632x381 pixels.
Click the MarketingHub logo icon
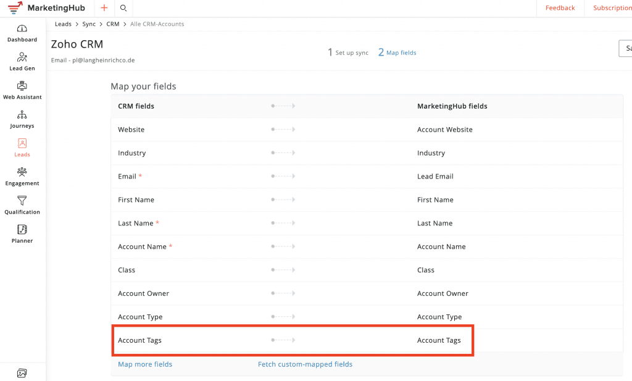(x=15, y=7)
